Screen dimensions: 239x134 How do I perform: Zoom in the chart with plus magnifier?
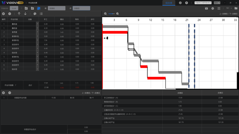click(x=105, y=14)
